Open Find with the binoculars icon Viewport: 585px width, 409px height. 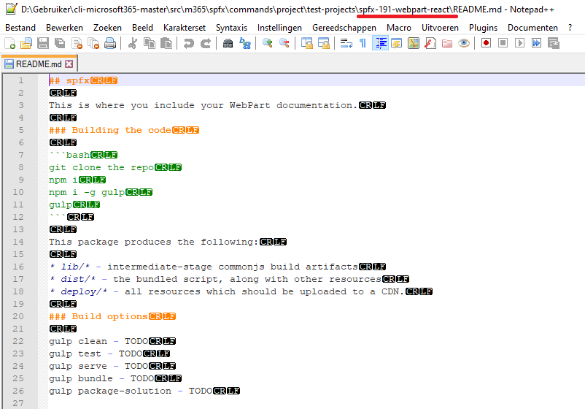point(228,43)
